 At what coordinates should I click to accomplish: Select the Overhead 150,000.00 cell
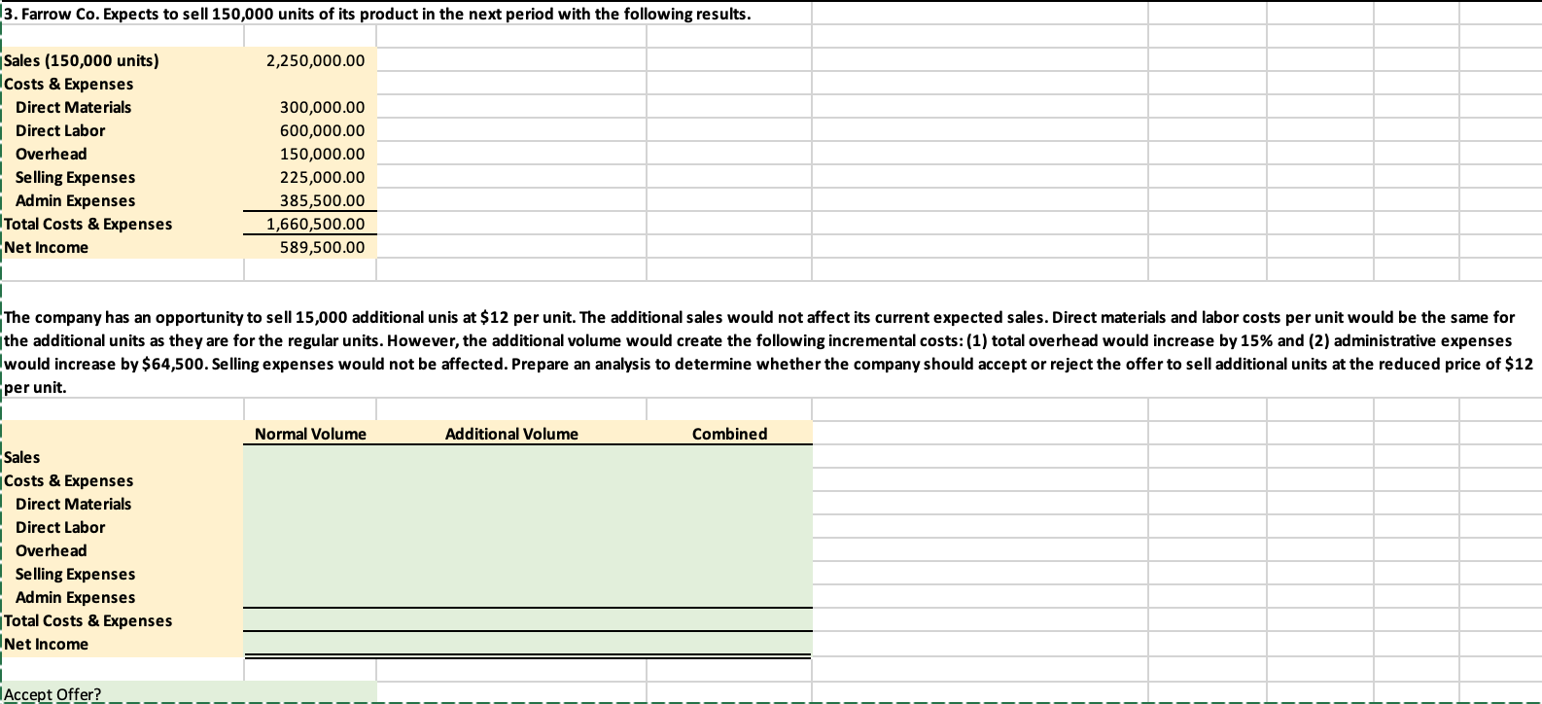[x=310, y=154]
